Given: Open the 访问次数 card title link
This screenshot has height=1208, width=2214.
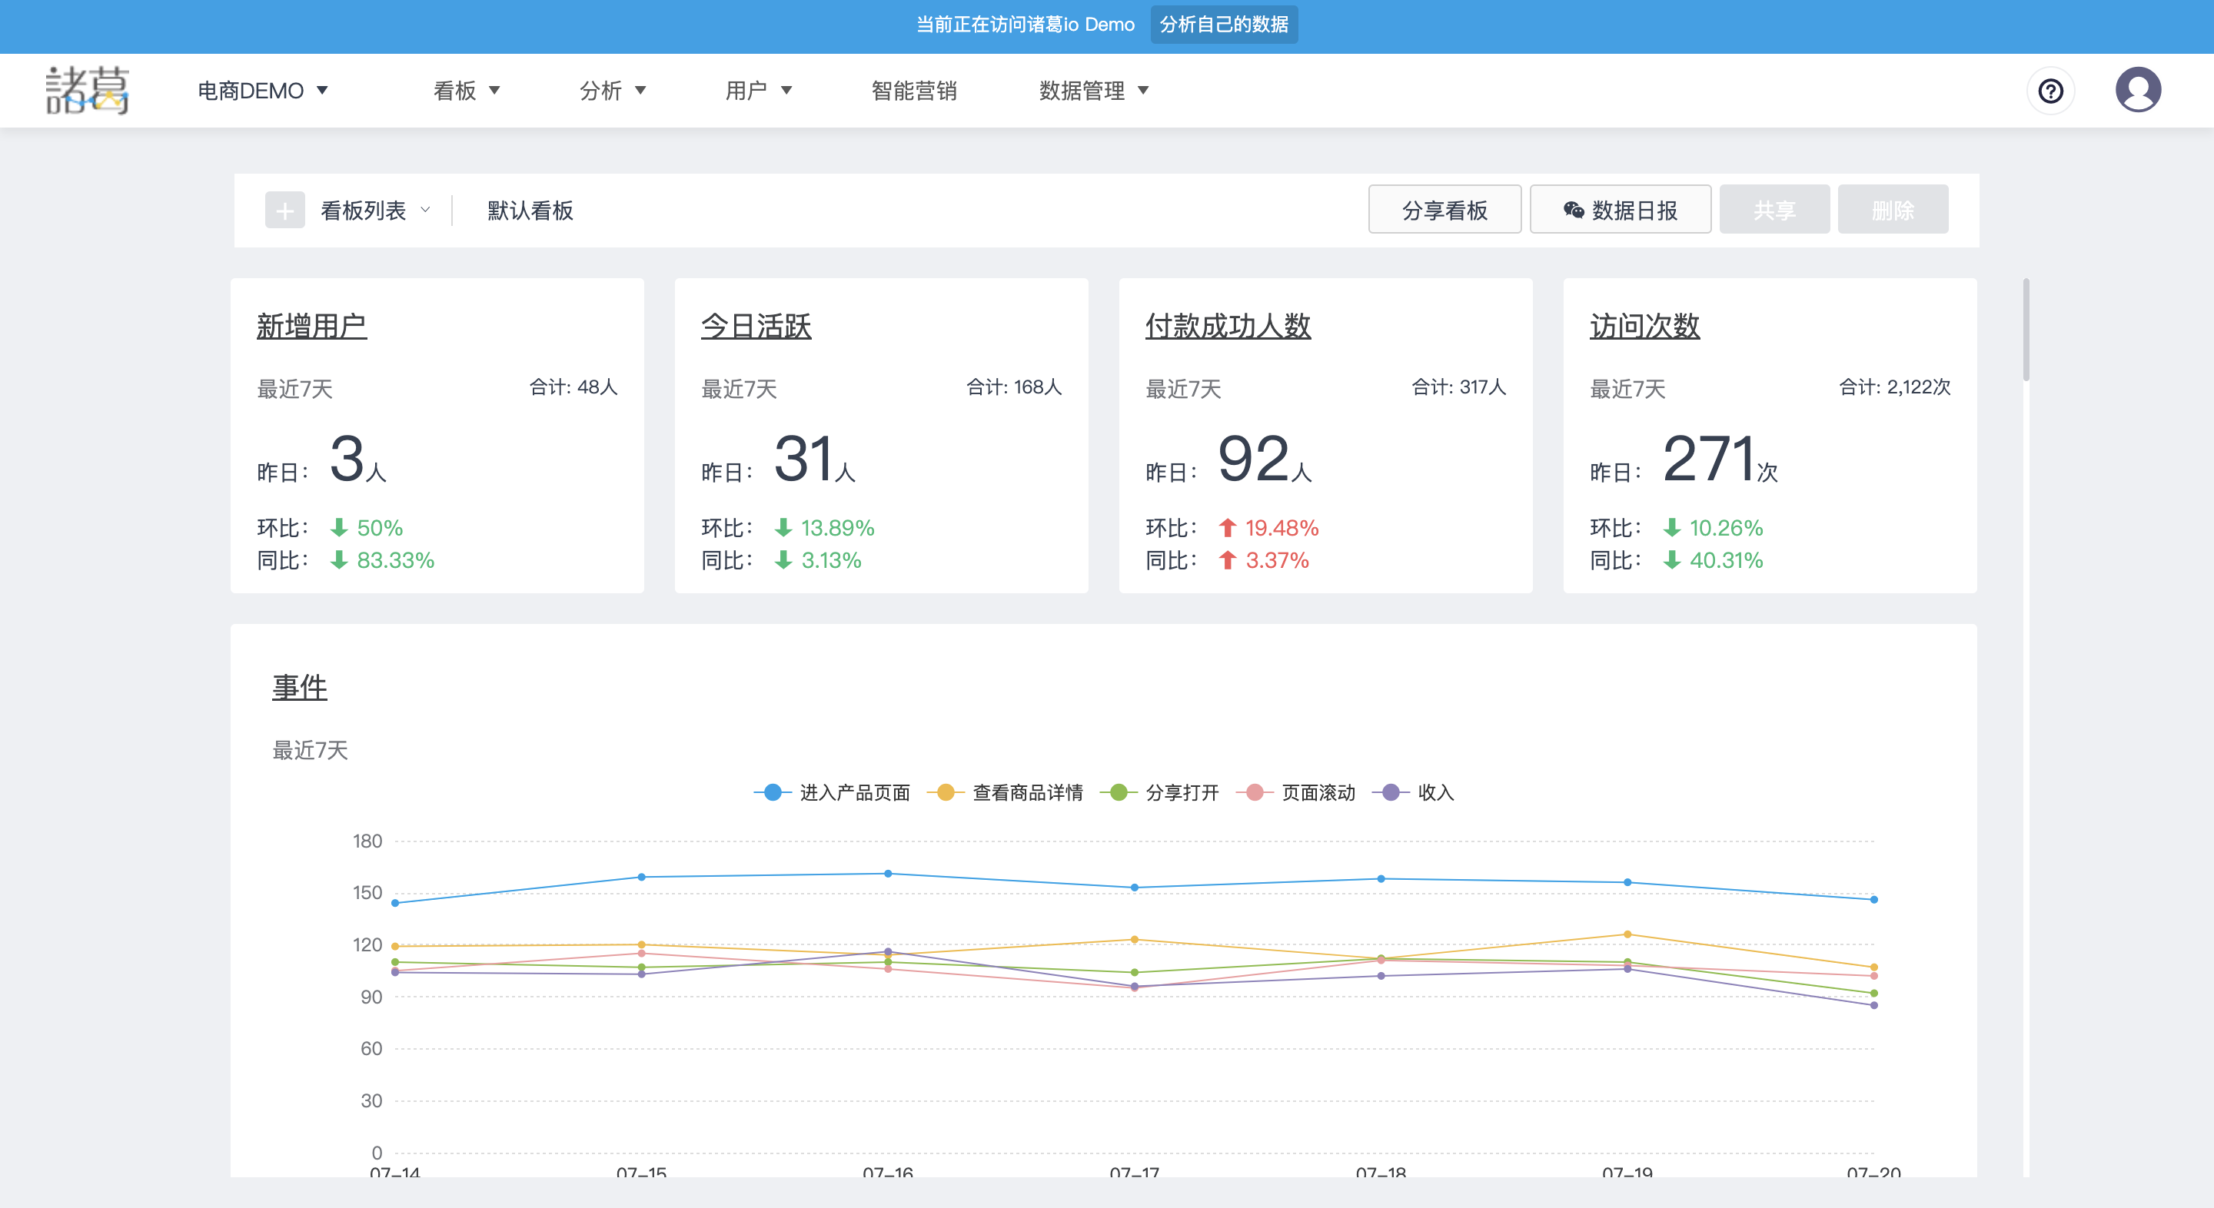Looking at the screenshot, I should (x=1645, y=326).
